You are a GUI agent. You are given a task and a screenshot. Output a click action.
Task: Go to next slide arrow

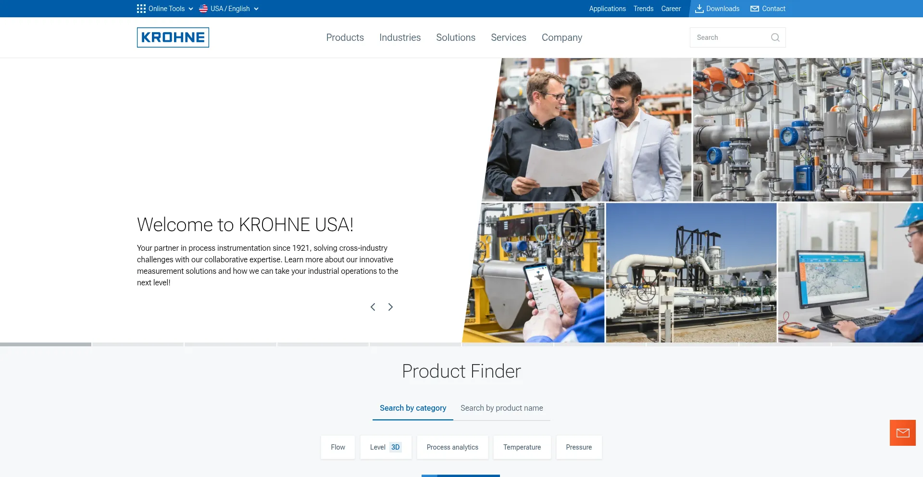pyautogui.click(x=390, y=307)
